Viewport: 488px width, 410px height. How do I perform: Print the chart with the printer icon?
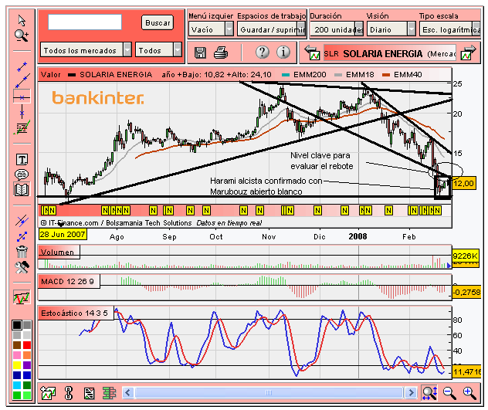(221, 53)
